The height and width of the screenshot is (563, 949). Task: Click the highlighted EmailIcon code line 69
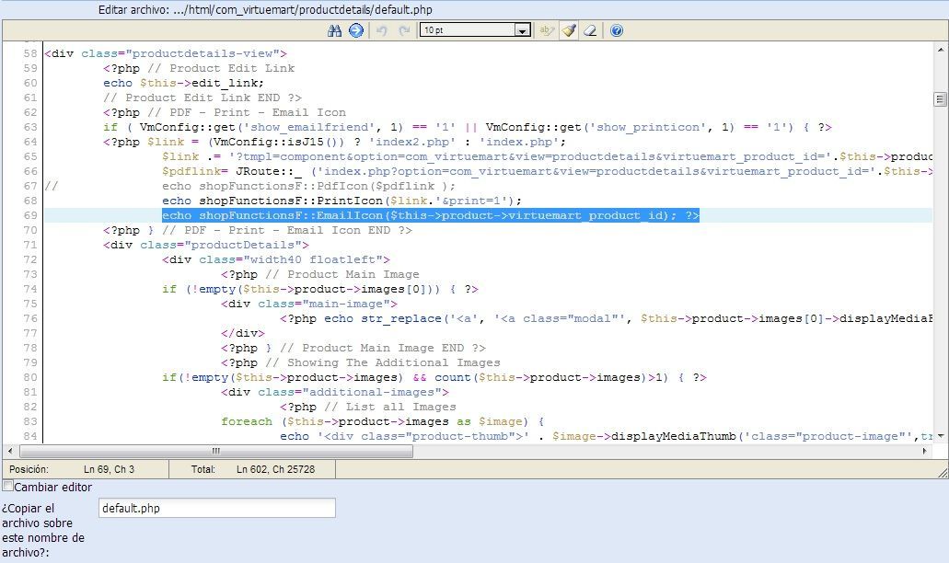point(431,215)
